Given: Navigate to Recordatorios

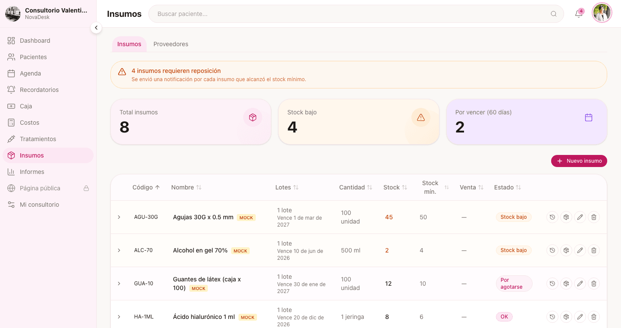Looking at the screenshot, I should pos(48,90).
